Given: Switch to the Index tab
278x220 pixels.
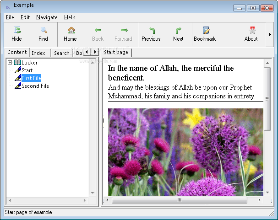Looking at the screenshot, I should pos(38,53).
